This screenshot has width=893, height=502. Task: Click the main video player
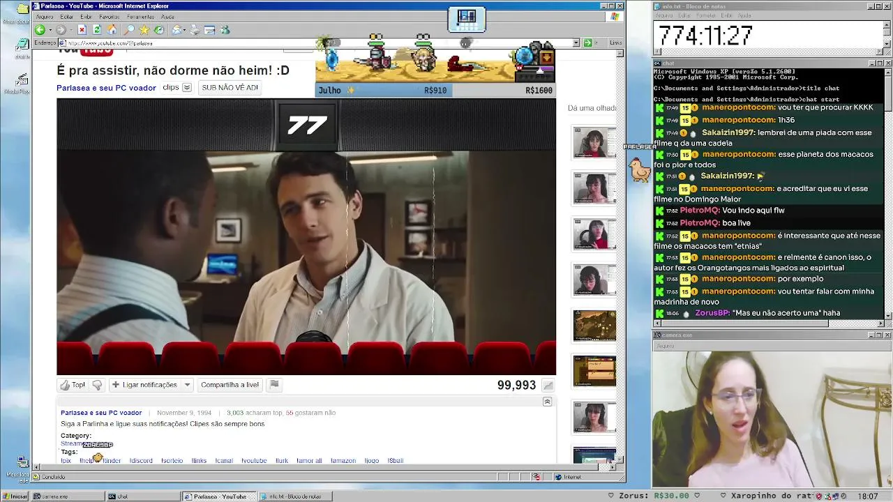(x=306, y=236)
